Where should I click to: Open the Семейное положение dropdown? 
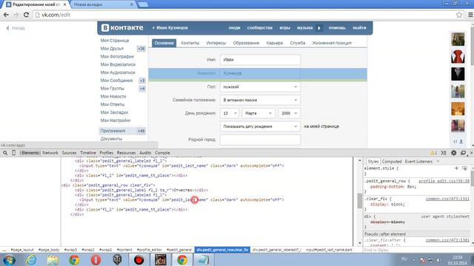(x=260, y=100)
